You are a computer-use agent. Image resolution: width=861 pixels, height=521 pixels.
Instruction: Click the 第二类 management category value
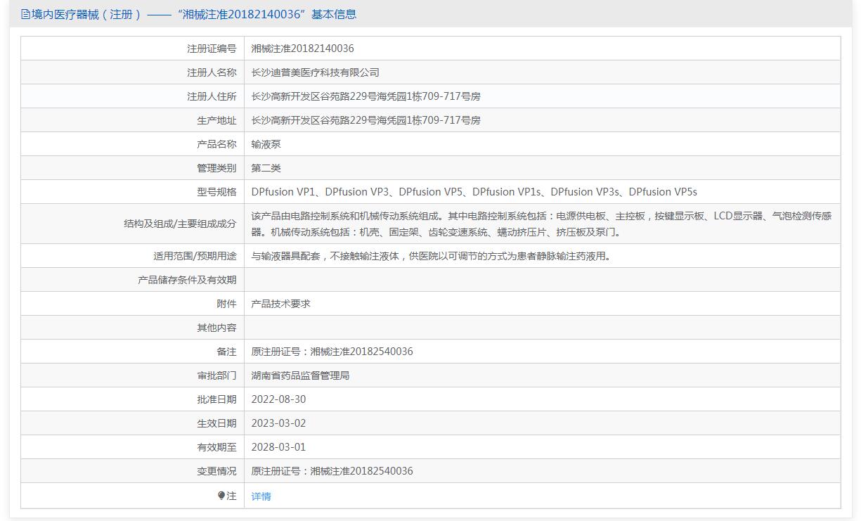(266, 168)
